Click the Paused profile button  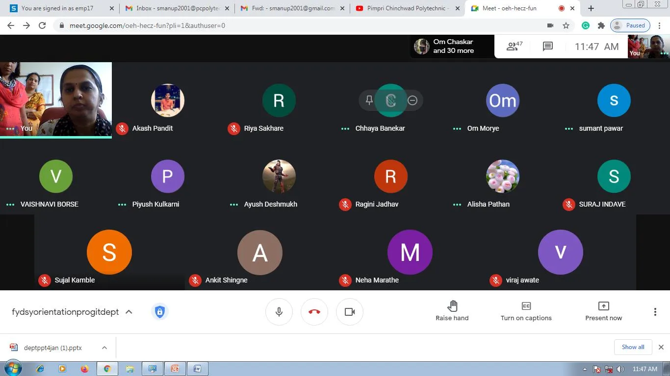[x=630, y=25]
